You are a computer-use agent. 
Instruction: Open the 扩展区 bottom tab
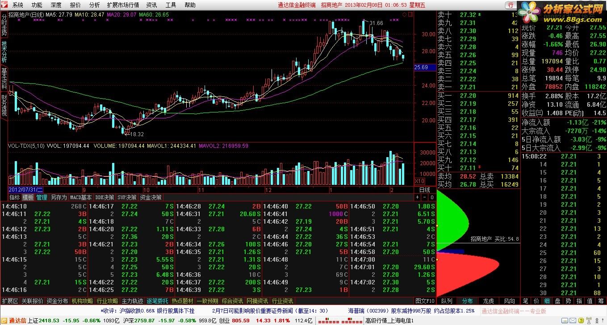[x=10, y=301]
